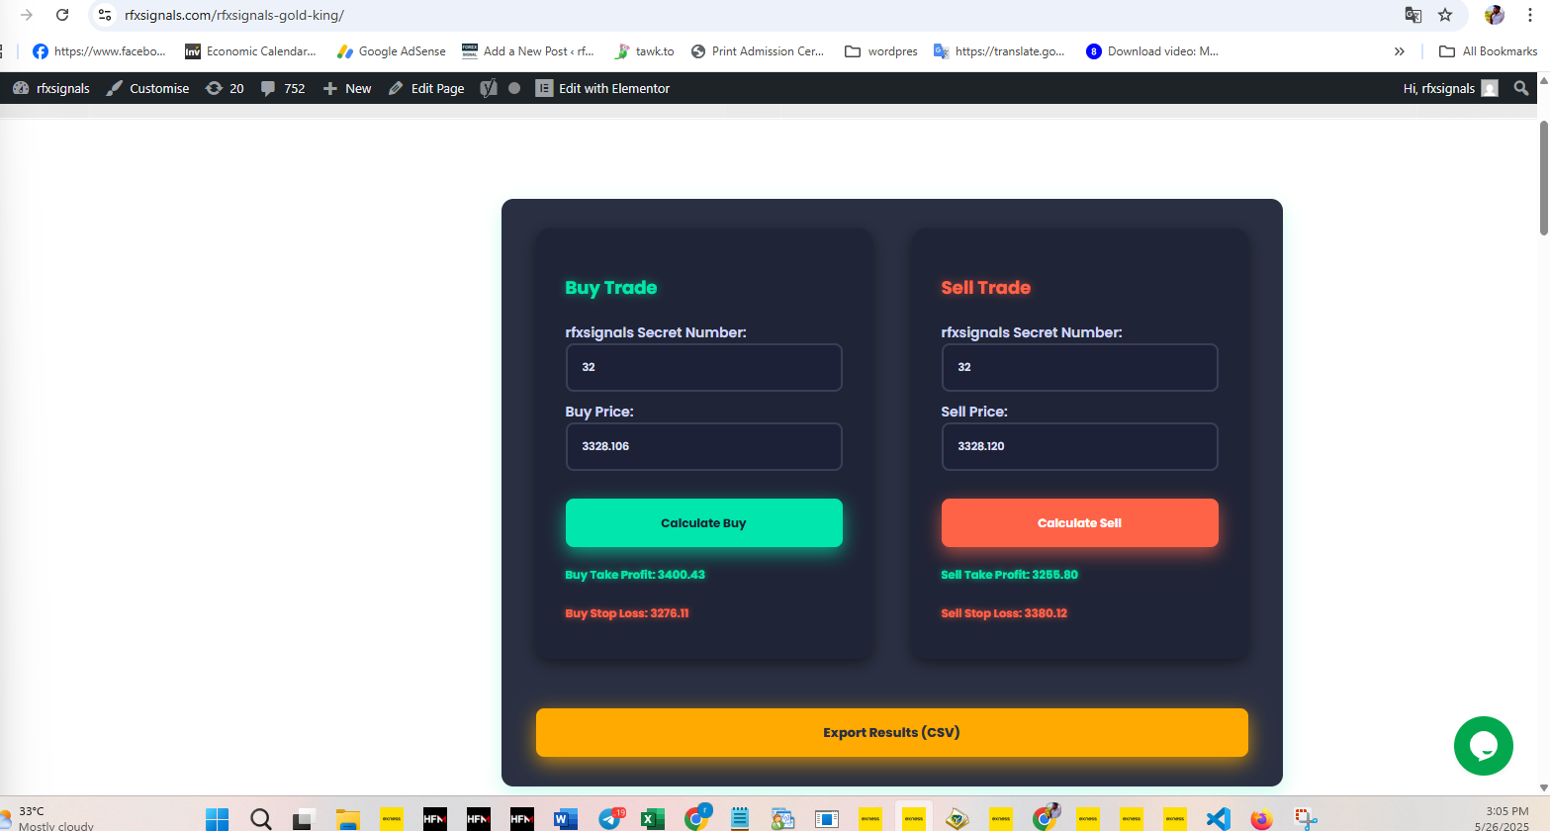Image resolution: width=1550 pixels, height=831 pixels.
Task: Focus the Sell Trade secret number field
Action: 1080,367
